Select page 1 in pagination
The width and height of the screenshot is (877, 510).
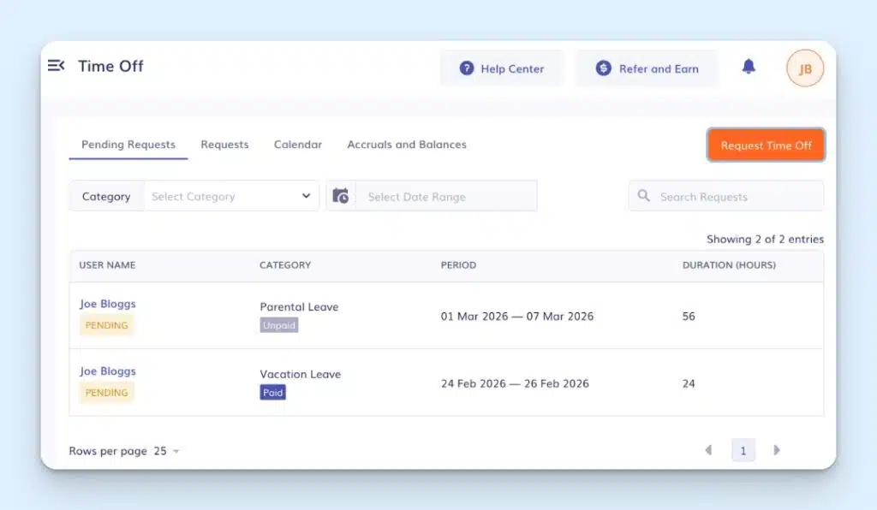coord(743,450)
